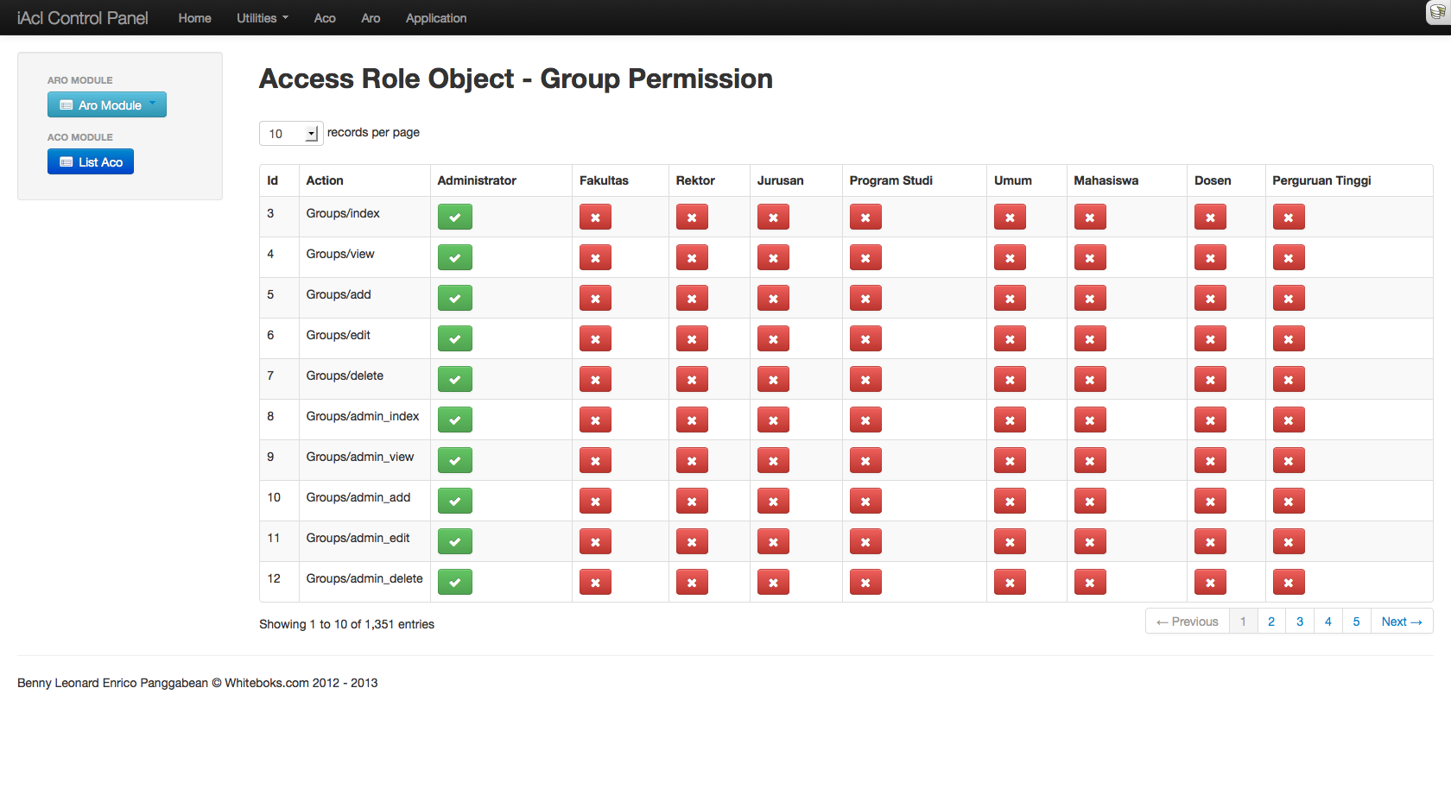
Task: Toggle Administrator permission for Groups/index
Action: (x=454, y=217)
